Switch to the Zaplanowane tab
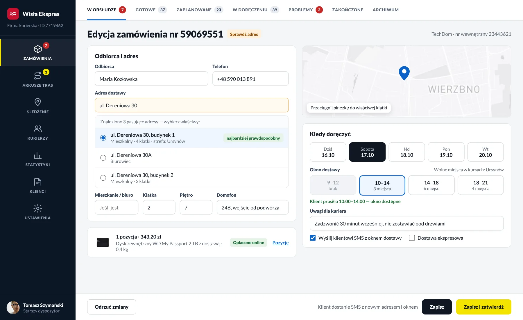The width and height of the screenshot is (523, 320). [x=200, y=10]
